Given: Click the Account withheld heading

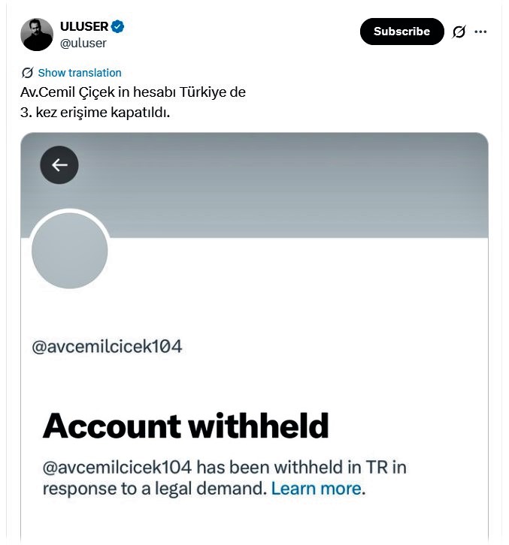Looking at the screenshot, I should (x=186, y=426).
